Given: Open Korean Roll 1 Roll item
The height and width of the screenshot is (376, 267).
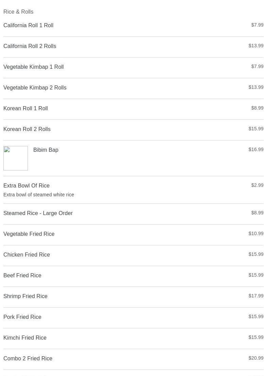Looking at the screenshot, I should (x=26, y=109).
